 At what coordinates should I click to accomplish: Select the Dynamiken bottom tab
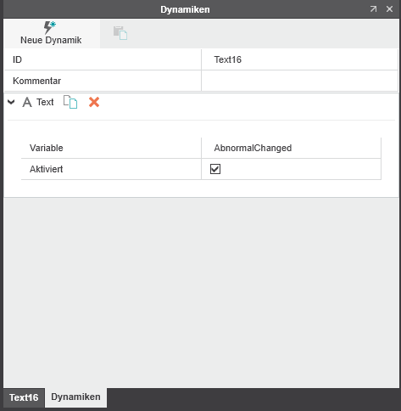point(75,397)
